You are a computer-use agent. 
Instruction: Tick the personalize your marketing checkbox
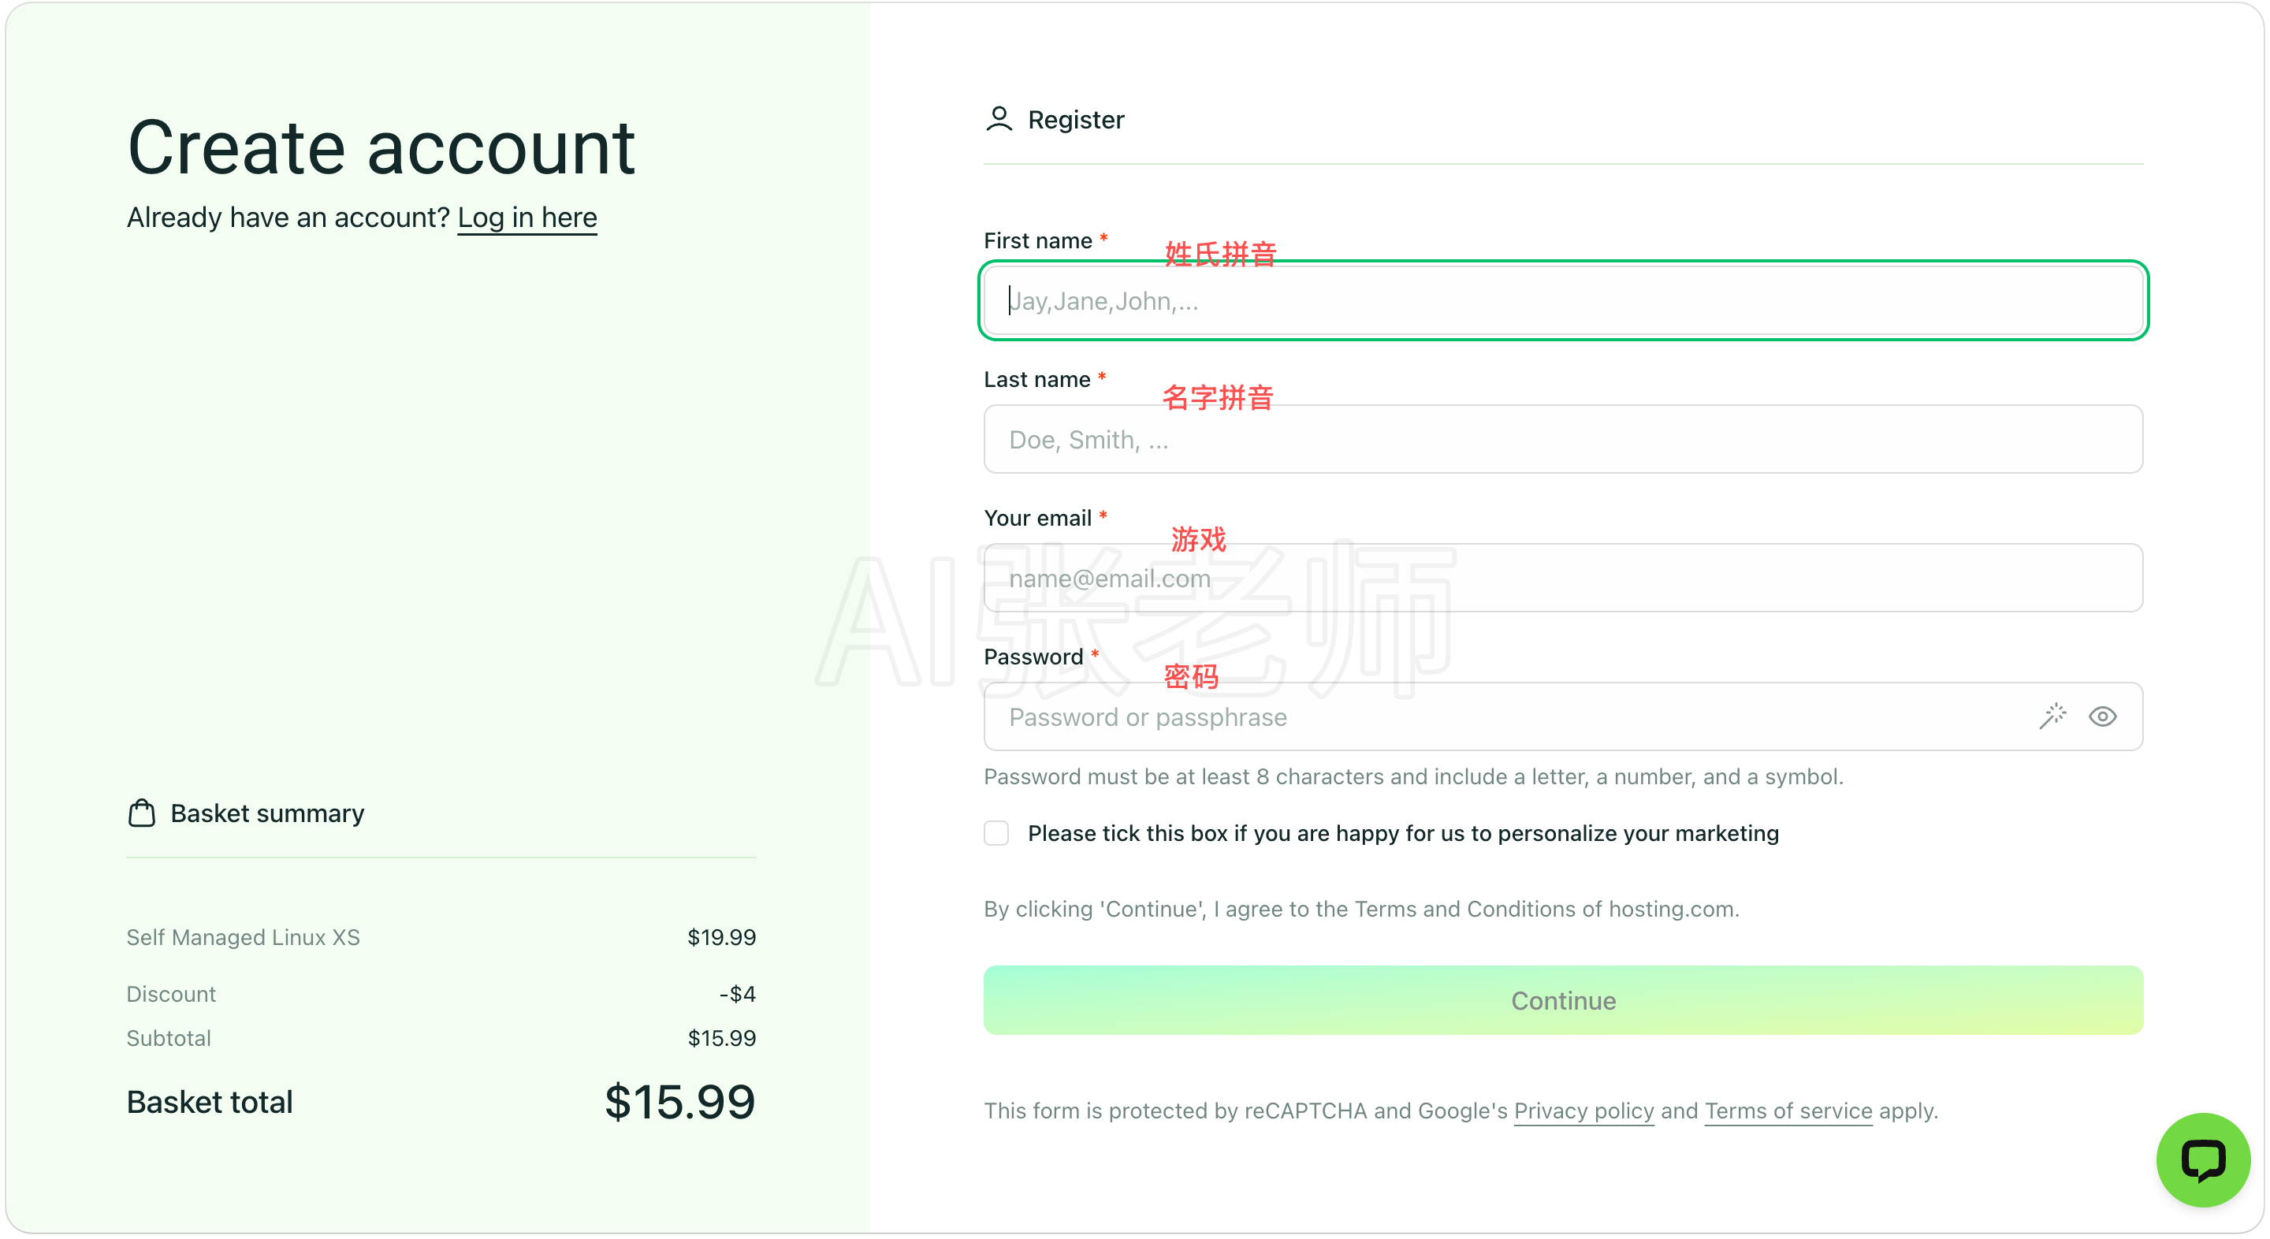pyautogui.click(x=995, y=833)
